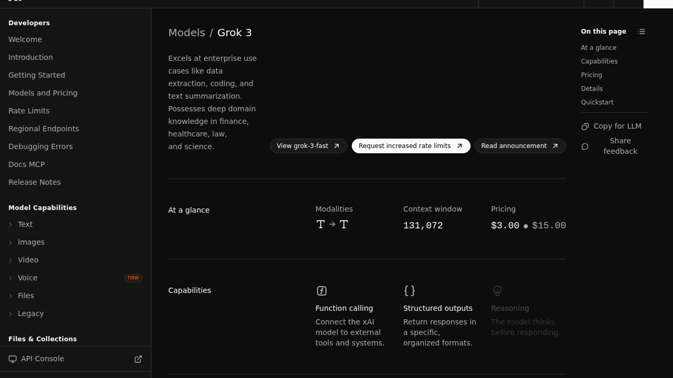673x378 pixels.
Task: Jump to Quickstart in page outline
Action: (x=597, y=103)
